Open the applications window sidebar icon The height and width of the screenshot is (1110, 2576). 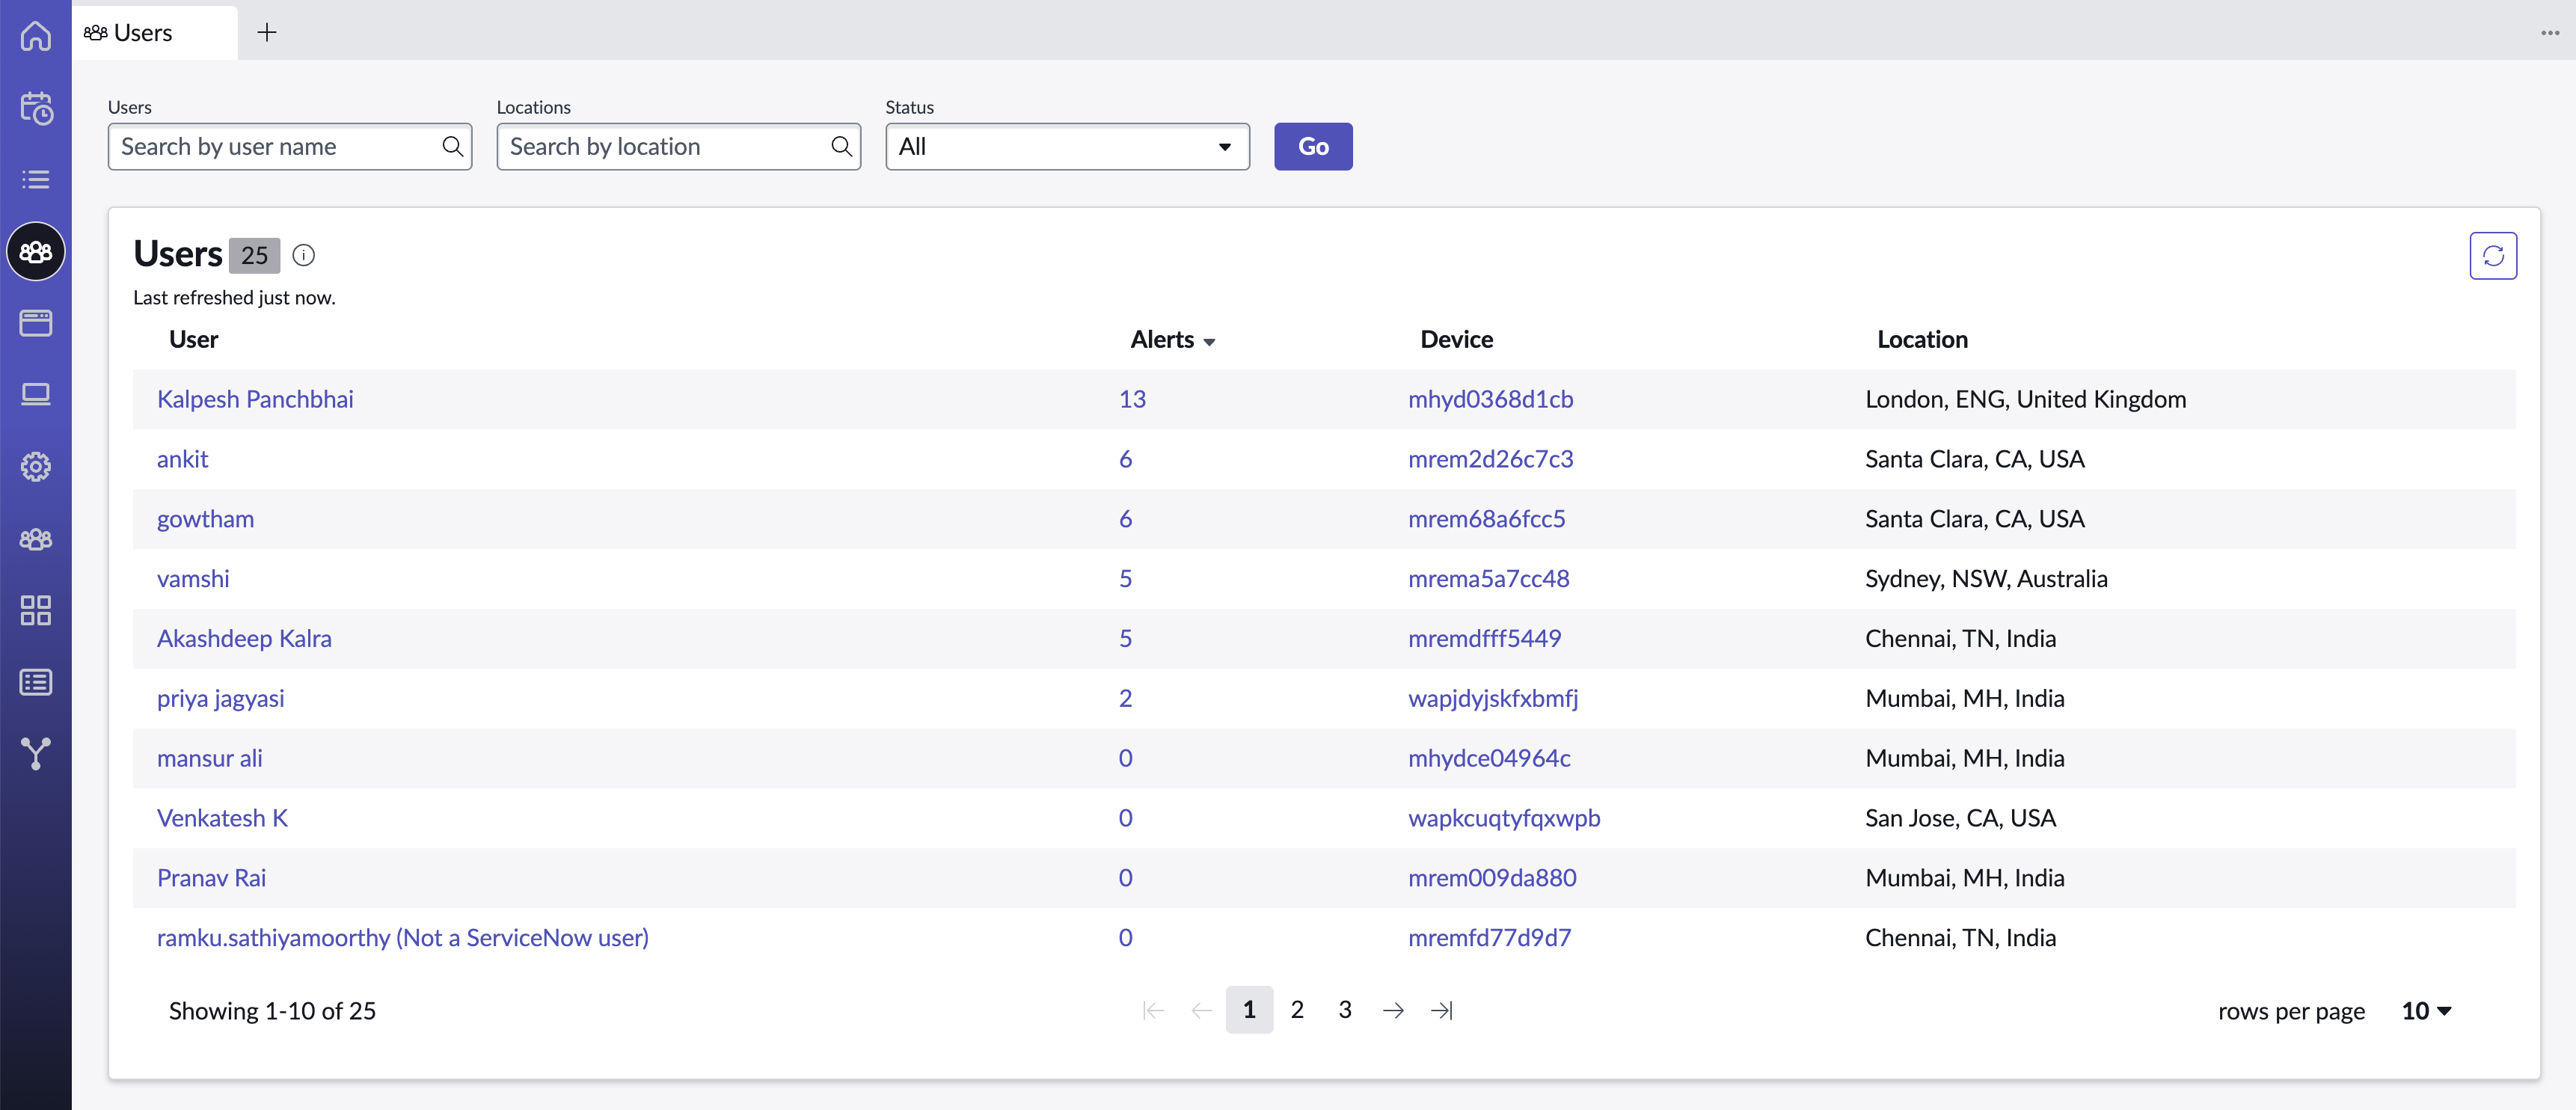[x=36, y=323]
